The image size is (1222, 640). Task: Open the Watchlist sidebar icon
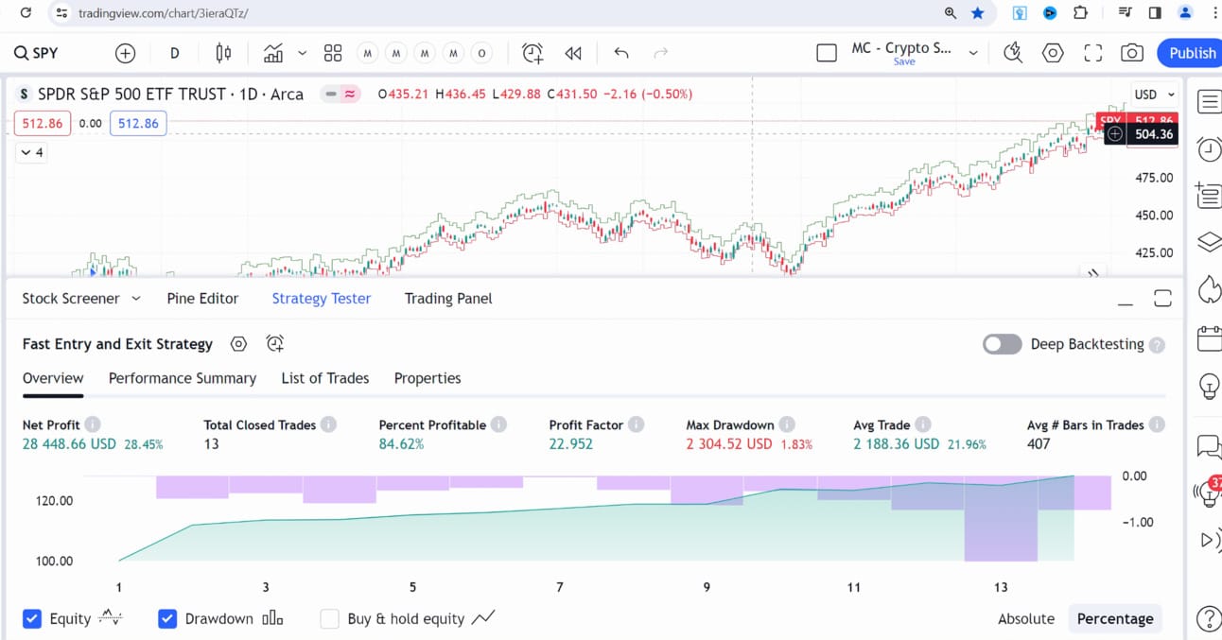1209,102
